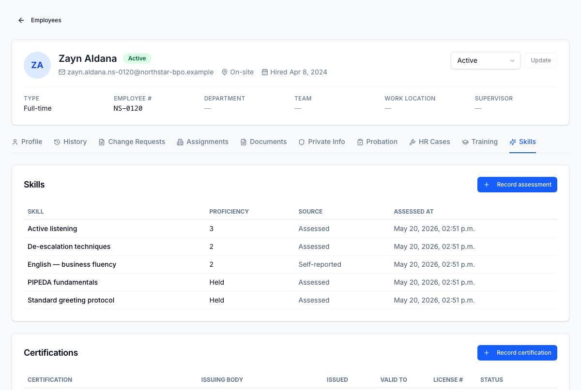Viewport: 581px width, 390px height.
Task: Click the building icon on the Assignments tab
Action: click(180, 142)
